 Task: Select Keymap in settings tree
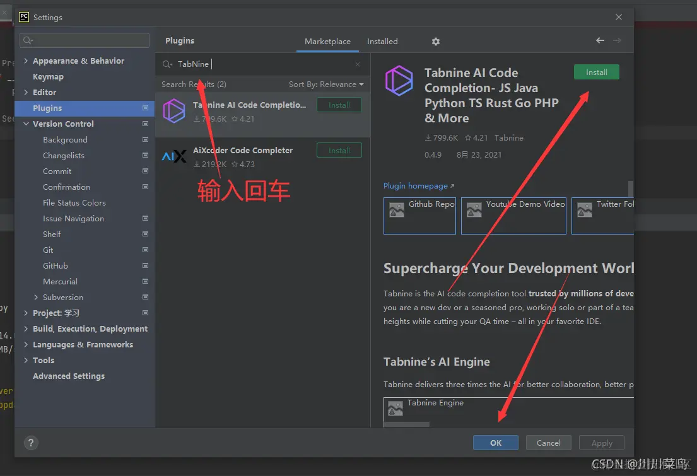(48, 76)
